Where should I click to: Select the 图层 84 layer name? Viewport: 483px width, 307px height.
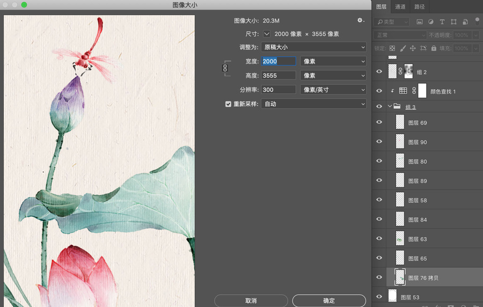(x=418, y=220)
